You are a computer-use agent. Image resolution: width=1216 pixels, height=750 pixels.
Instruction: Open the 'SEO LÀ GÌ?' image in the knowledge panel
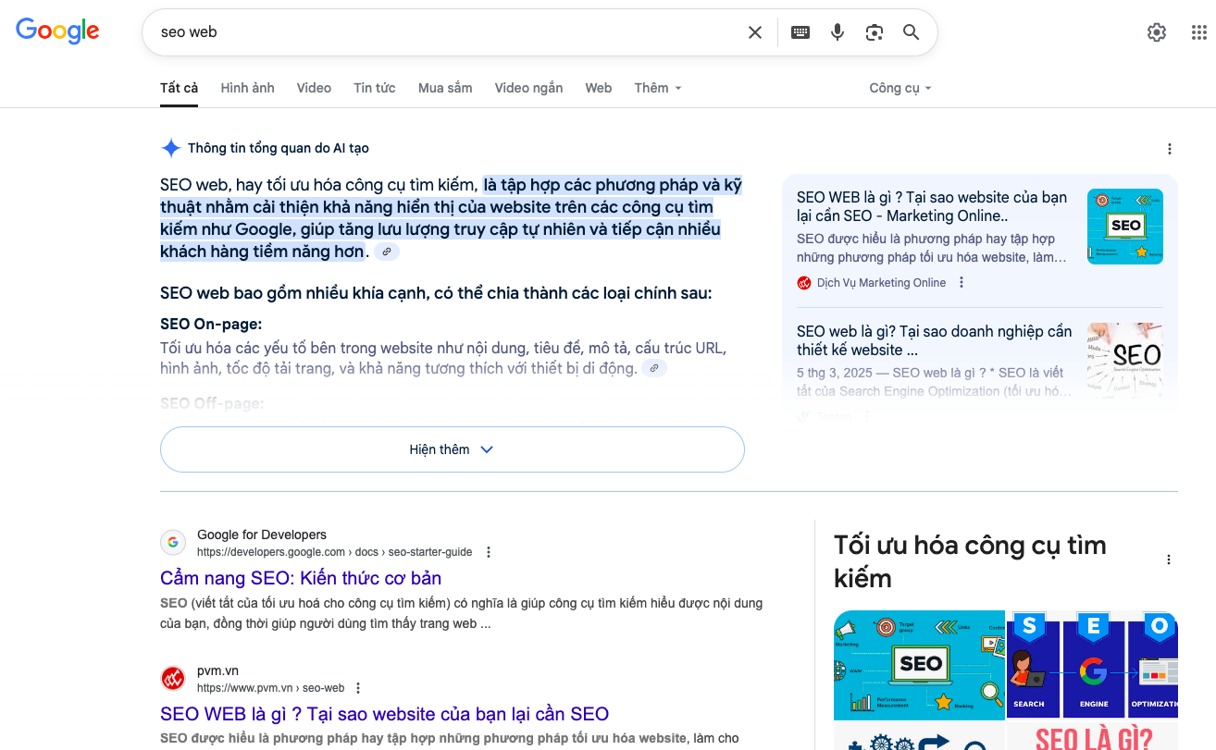coord(1093,737)
